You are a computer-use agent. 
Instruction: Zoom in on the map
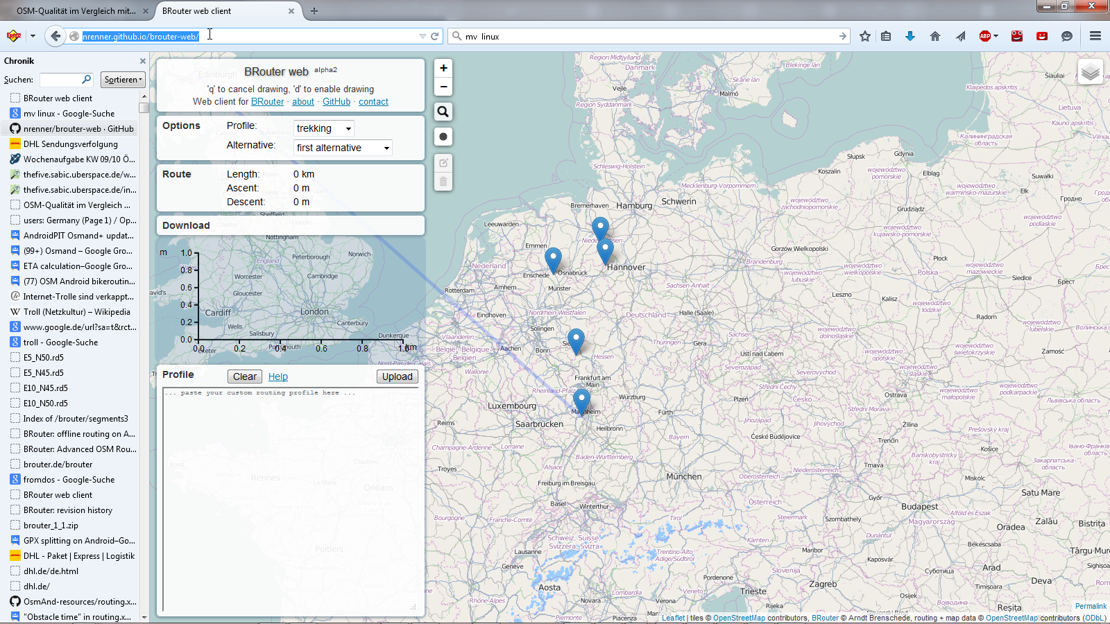tap(443, 68)
